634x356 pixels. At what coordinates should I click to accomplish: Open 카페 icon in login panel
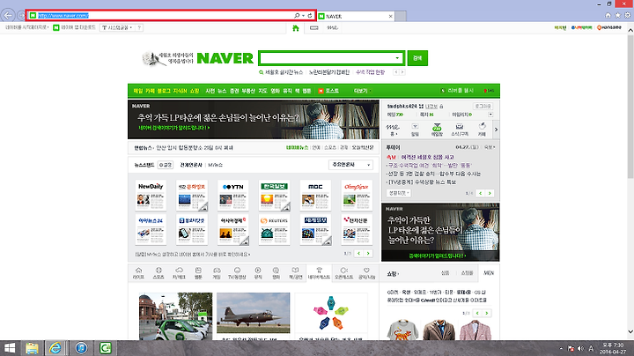482,130
